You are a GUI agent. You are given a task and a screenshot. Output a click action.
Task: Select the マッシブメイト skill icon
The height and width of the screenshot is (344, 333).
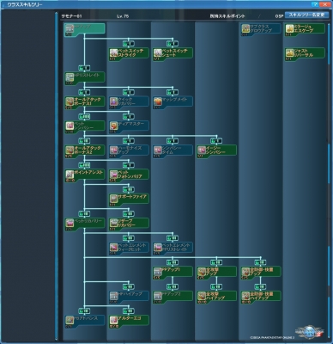158,101
